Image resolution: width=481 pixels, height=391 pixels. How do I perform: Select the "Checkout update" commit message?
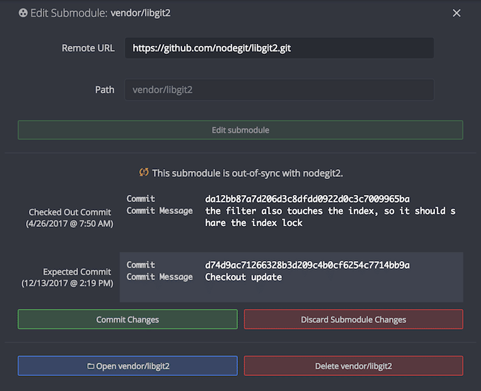pos(244,277)
